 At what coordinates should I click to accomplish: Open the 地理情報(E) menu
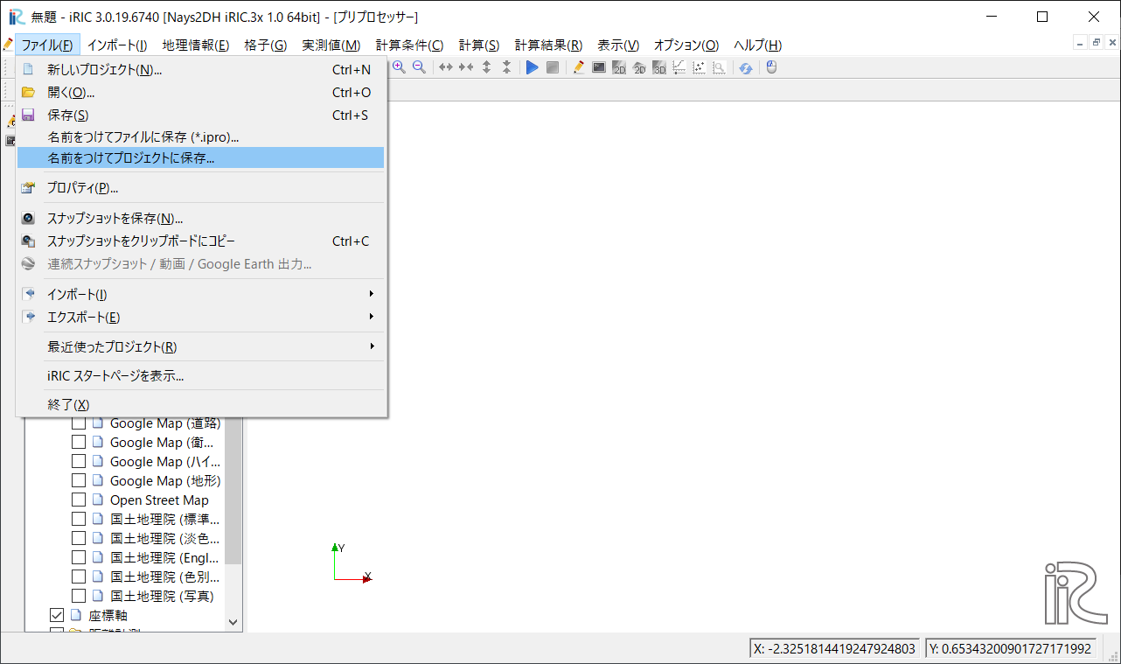pos(196,45)
